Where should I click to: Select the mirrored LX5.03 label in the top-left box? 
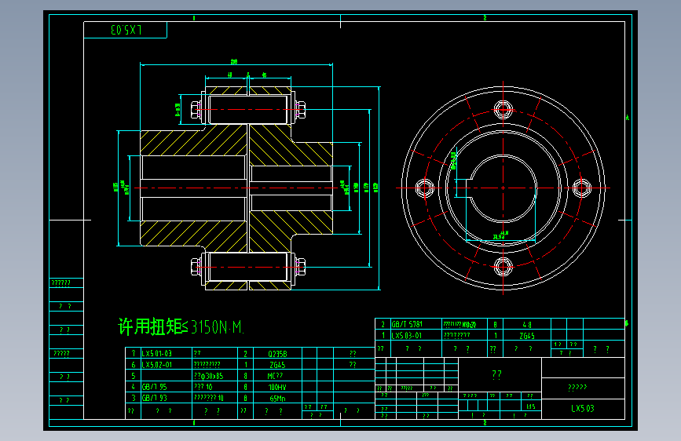pos(126,30)
